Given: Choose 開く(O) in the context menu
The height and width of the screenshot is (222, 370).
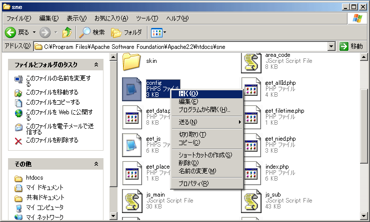Looking at the screenshot, I should (x=207, y=94).
